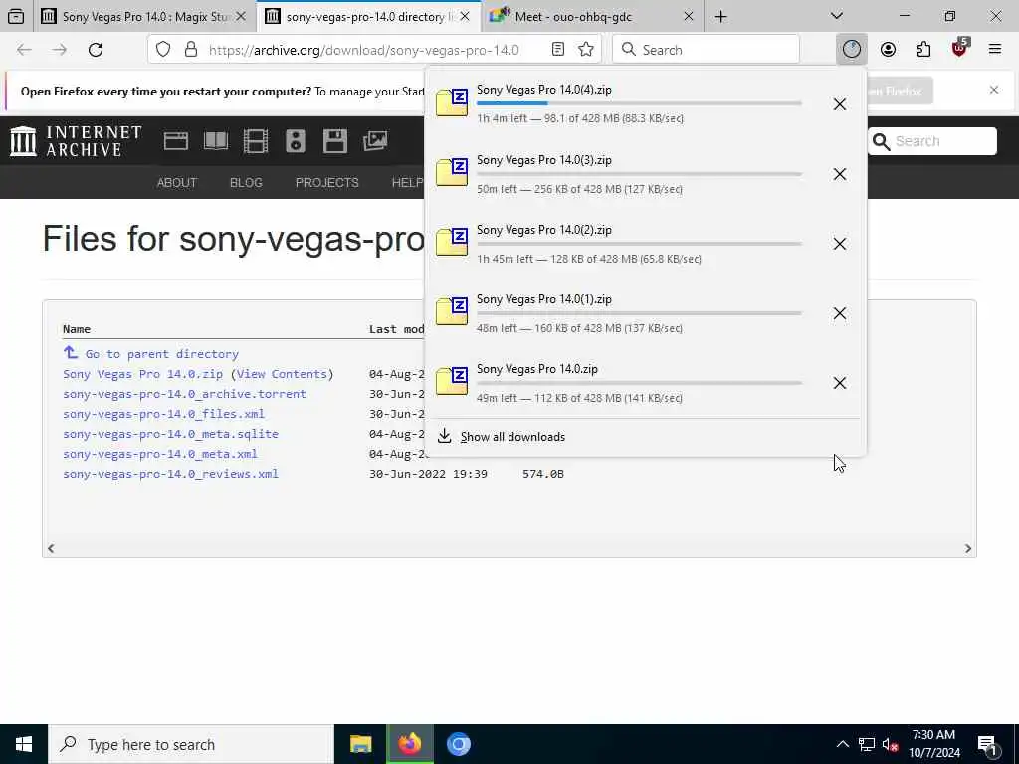1019x764 pixels.
Task: Cancel download of Sony Vegas Pro 14.0(3).zip
Action: pos(840,174)
